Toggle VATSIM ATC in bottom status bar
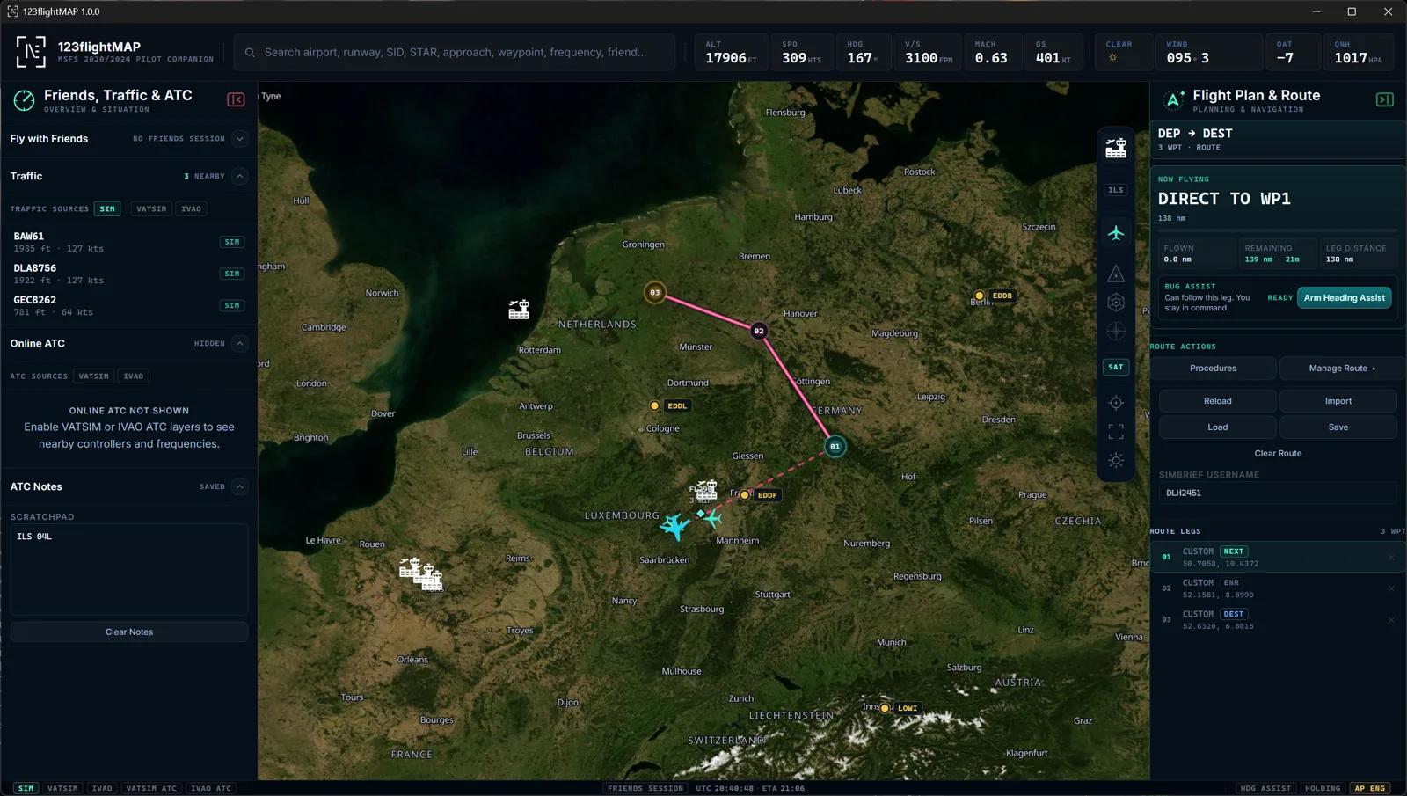Viewport: 1407px width, 796px height. point(151,788)
